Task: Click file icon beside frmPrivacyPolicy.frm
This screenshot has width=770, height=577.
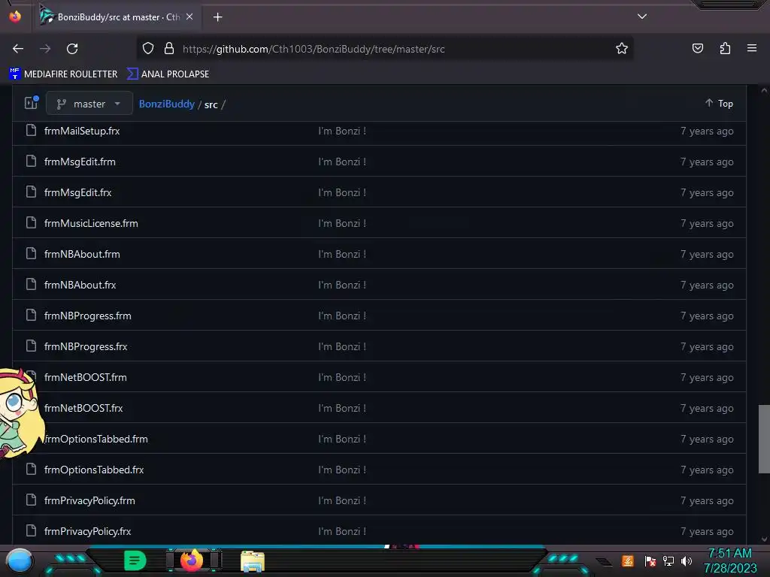Action: click(x=31, y=500)
